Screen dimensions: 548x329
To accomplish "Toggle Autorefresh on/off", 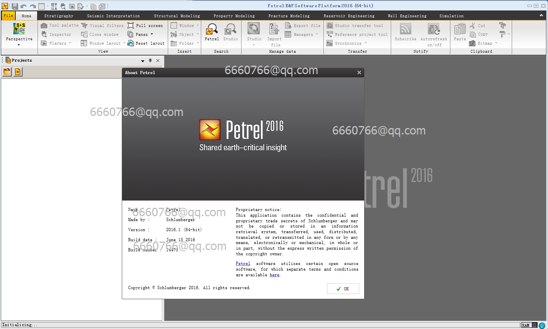I will point(434,35).
